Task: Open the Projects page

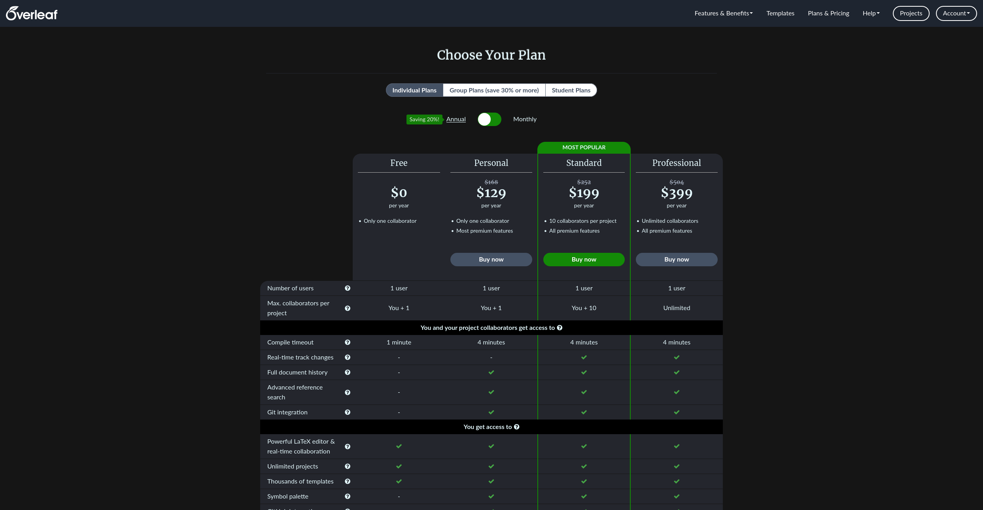Action: 911,13
